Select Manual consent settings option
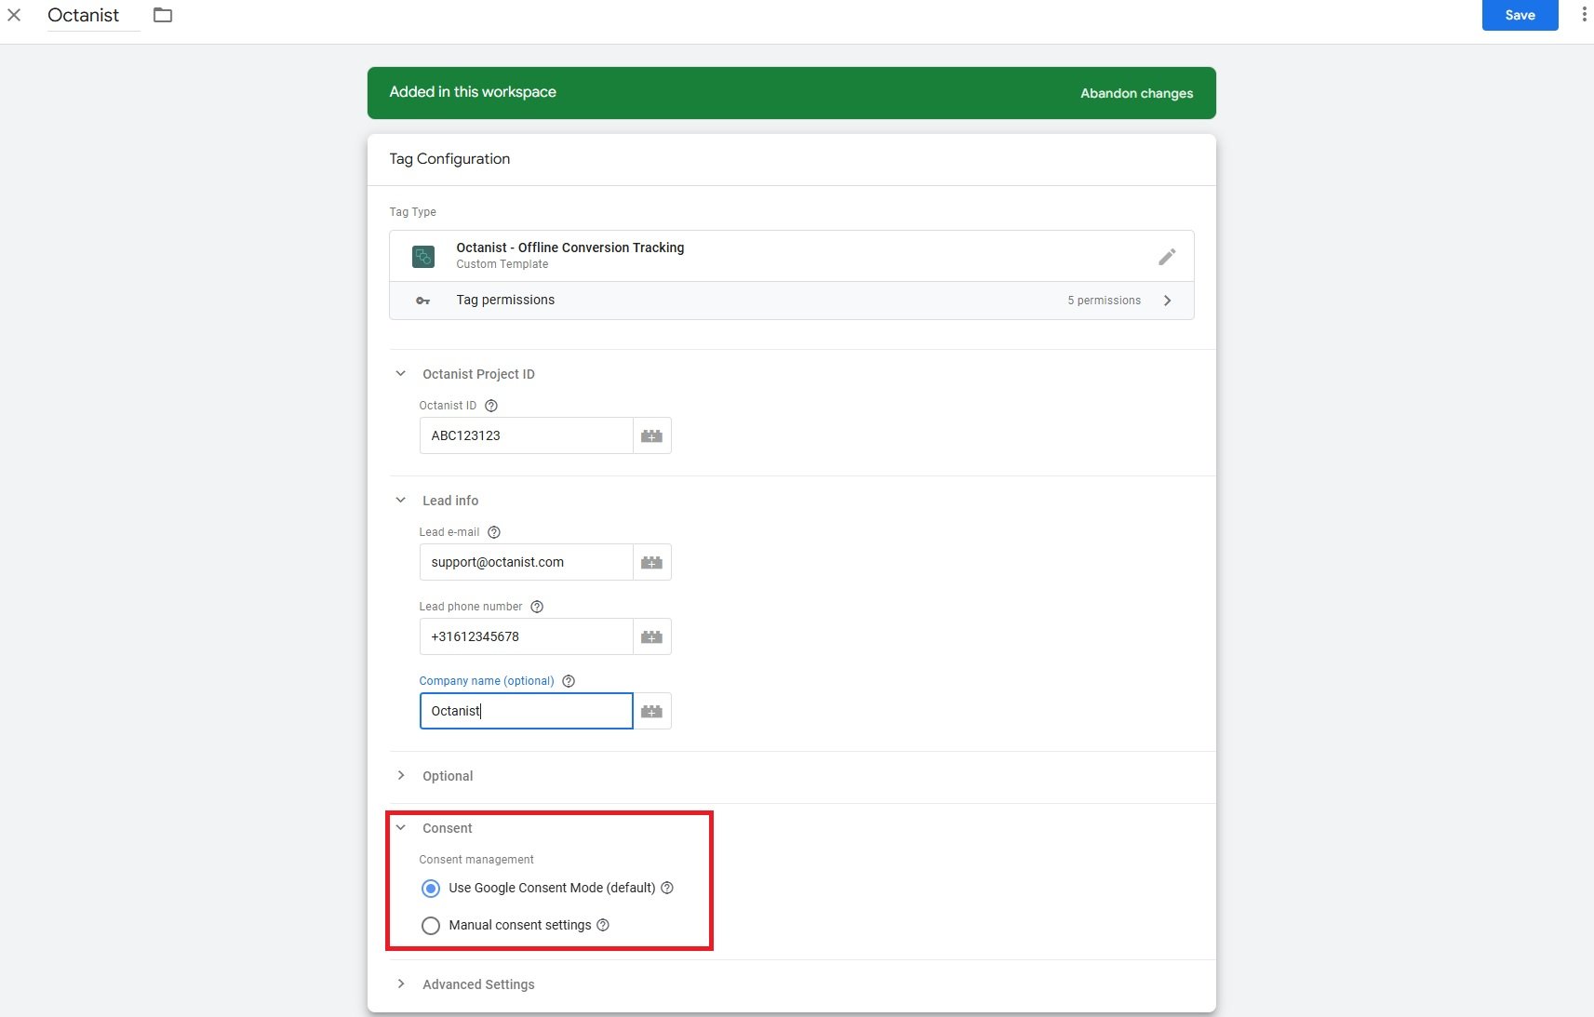Screen dimensions: 1594x1017 click(x=431, y=926)
